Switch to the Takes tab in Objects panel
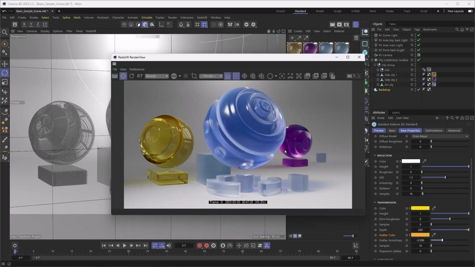The width and height of the screenshot is (475, 267). [392, 24]
